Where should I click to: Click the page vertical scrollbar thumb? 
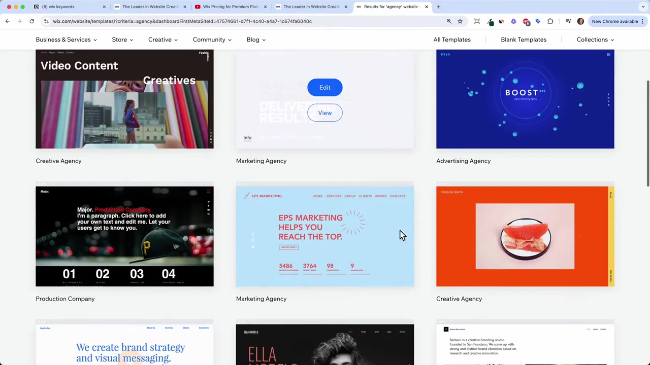click(647, 133)
